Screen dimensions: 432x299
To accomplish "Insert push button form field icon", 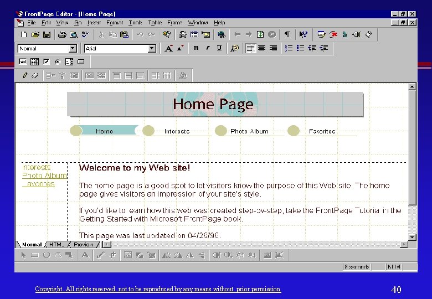I will (81, 61).
